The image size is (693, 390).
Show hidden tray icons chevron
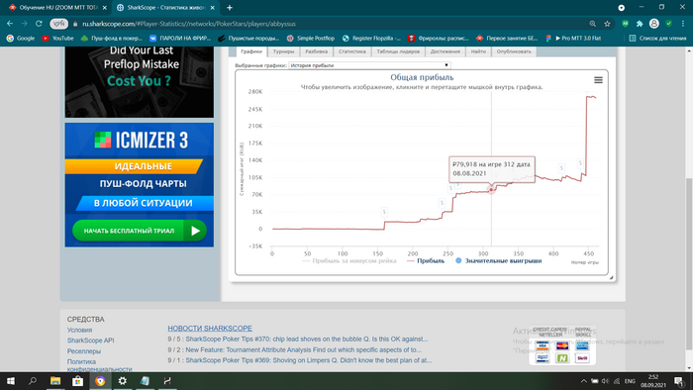tap(584, 381)
